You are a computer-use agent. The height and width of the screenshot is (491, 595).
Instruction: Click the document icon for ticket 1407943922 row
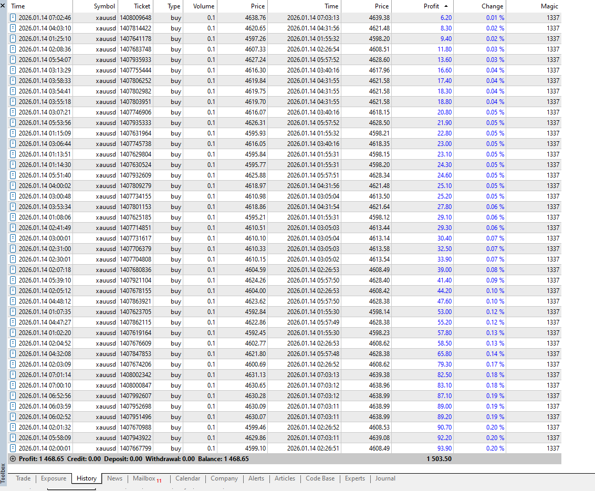click(x=13, y=437)
